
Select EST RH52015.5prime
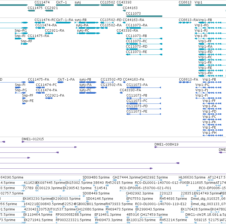[x=107, y=185]
